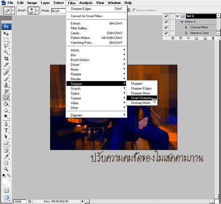Toggle dialog box for Set 2
This screenshot has width=221, height=204.
click(x=172, y=16)
